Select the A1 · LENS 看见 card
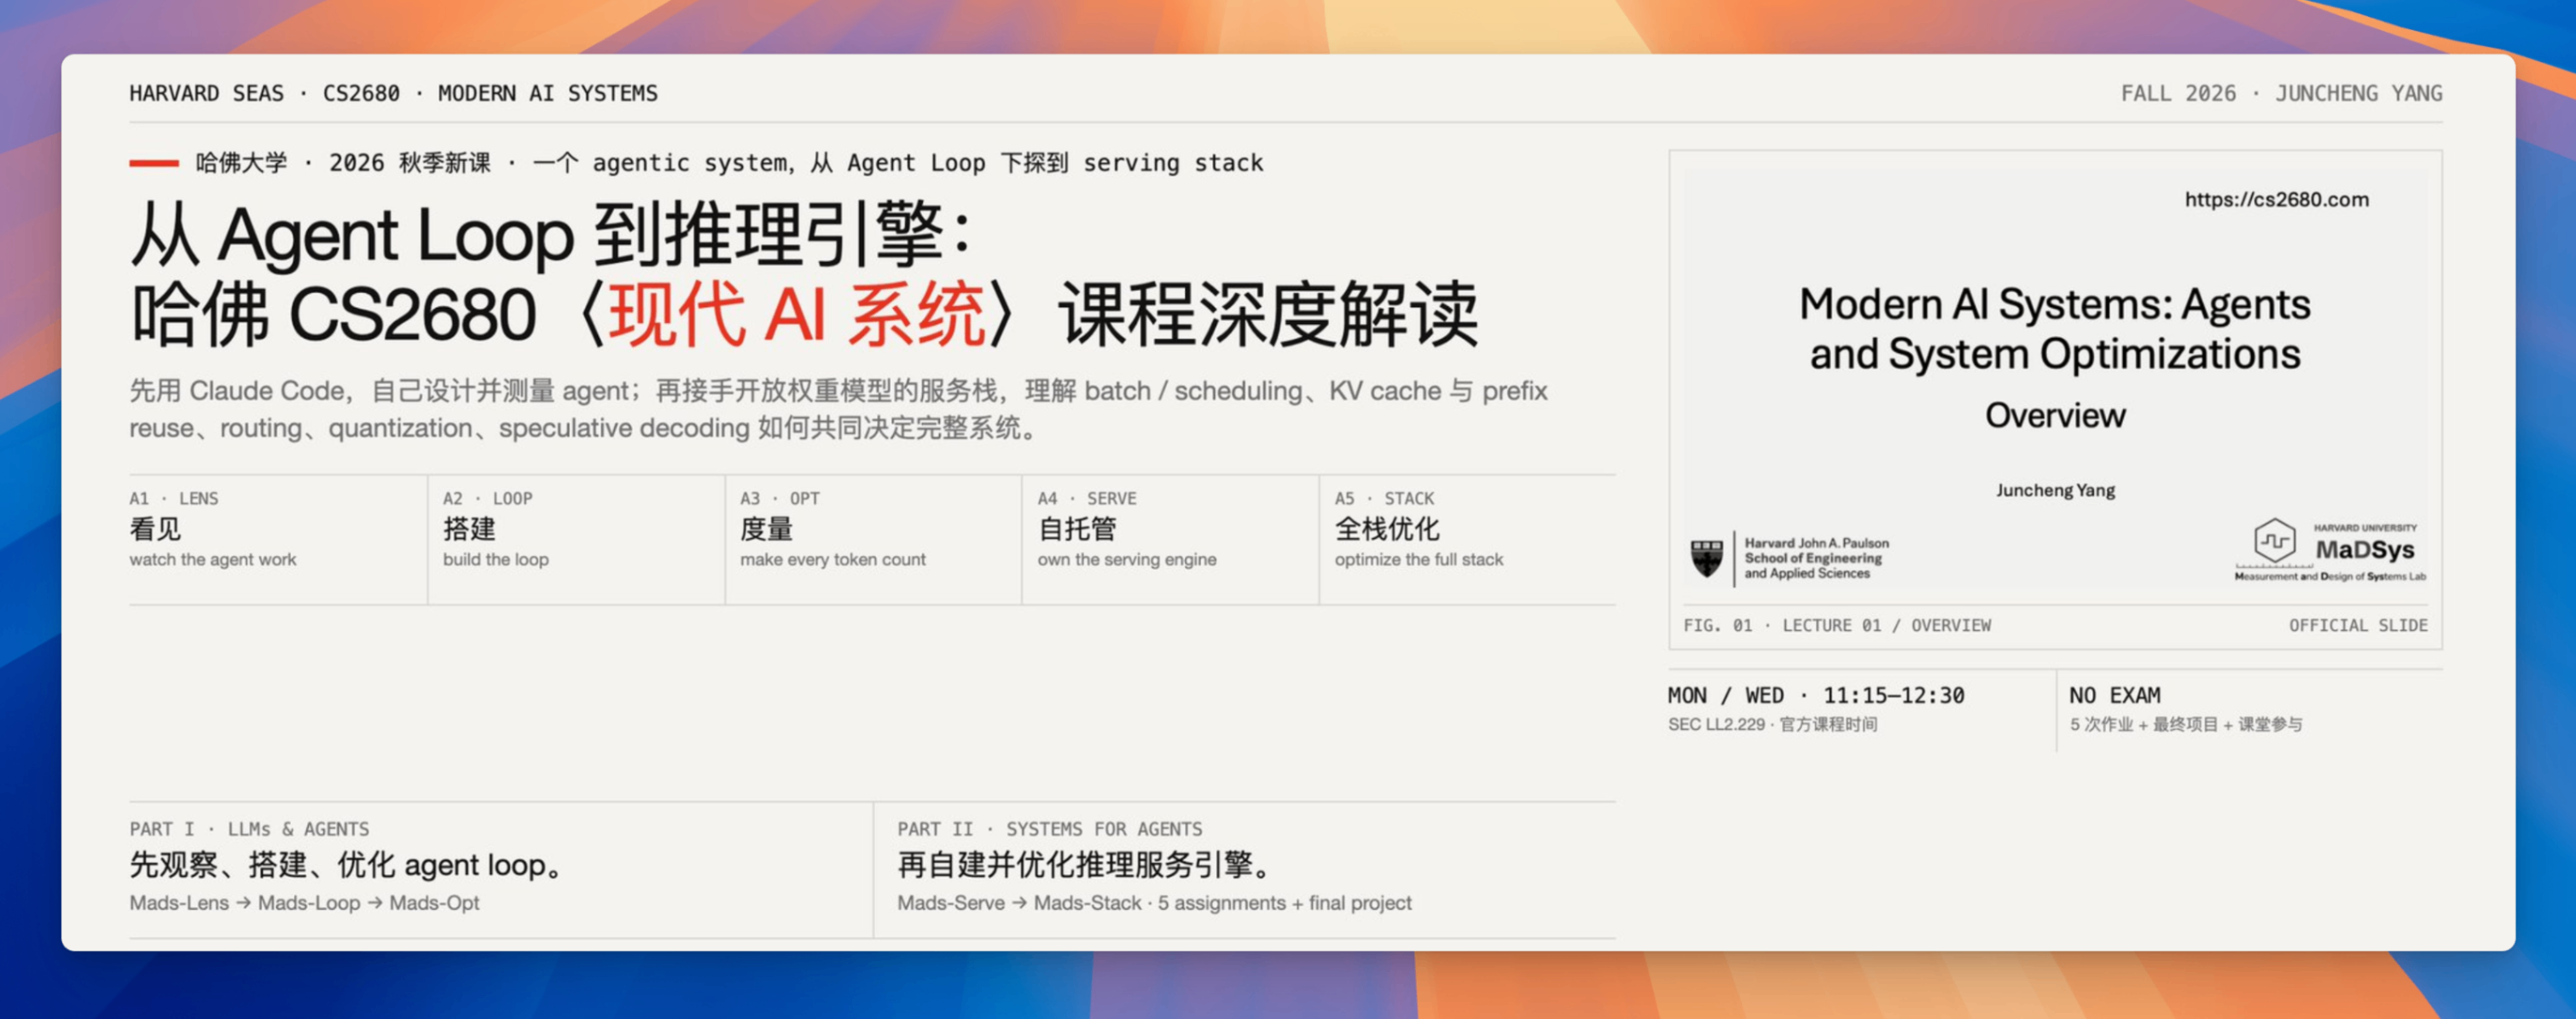 [277, 539]
